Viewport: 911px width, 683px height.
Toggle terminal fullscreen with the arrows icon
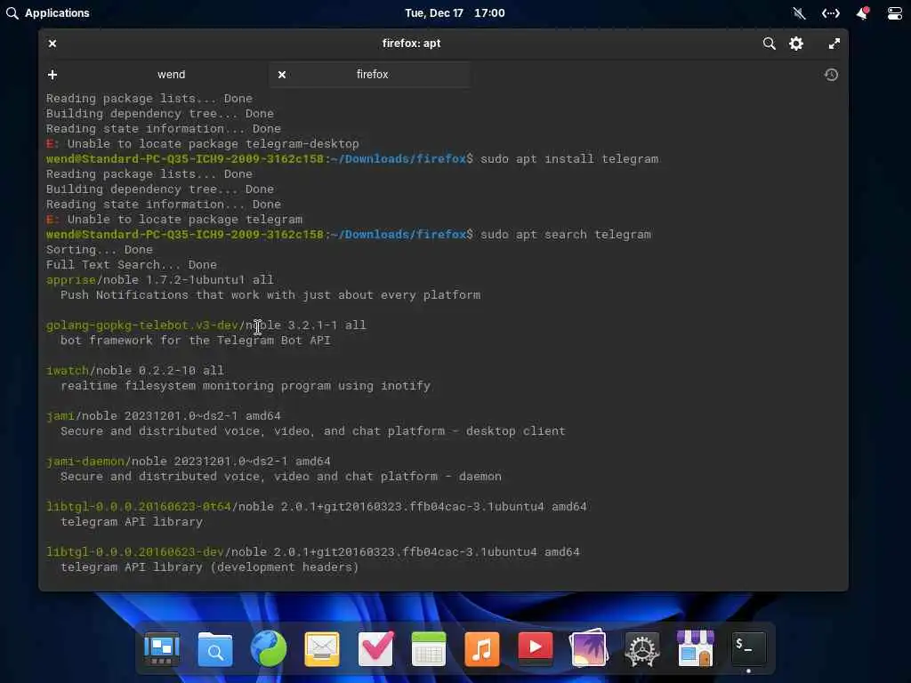click(x=834, y=44)
